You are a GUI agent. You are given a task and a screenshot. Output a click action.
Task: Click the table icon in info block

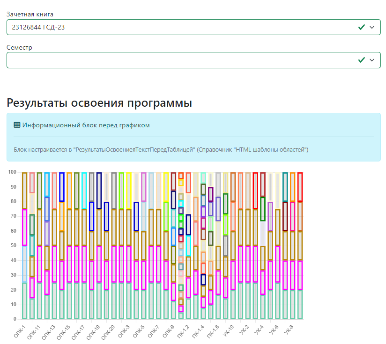tap(17, 125)
